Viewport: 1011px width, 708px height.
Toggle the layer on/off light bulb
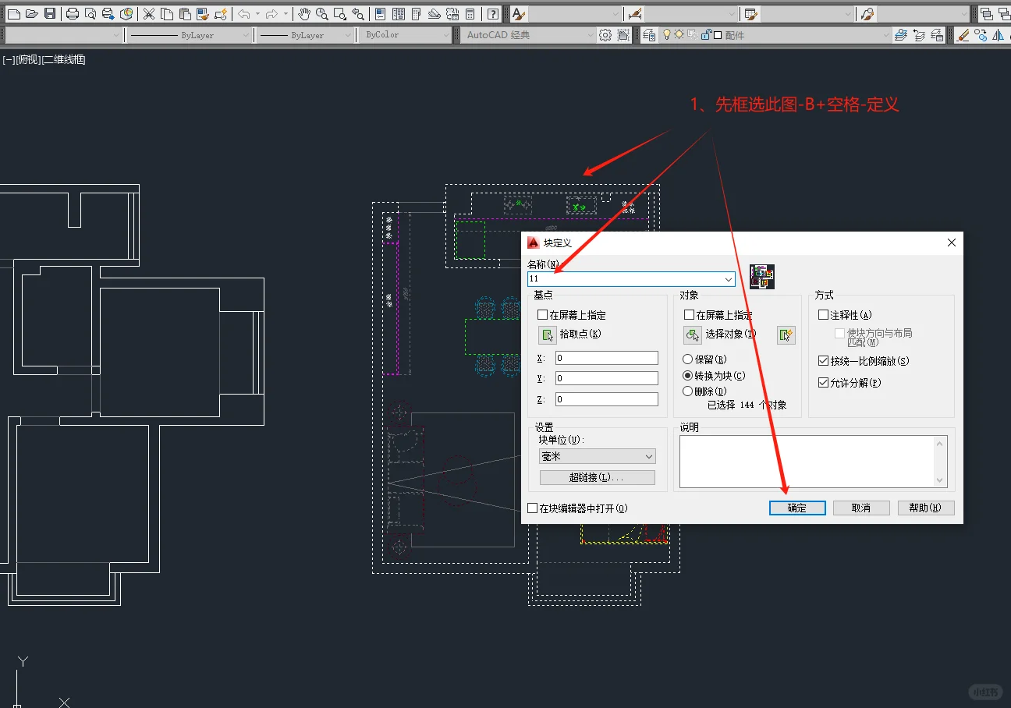coord(667,35)
